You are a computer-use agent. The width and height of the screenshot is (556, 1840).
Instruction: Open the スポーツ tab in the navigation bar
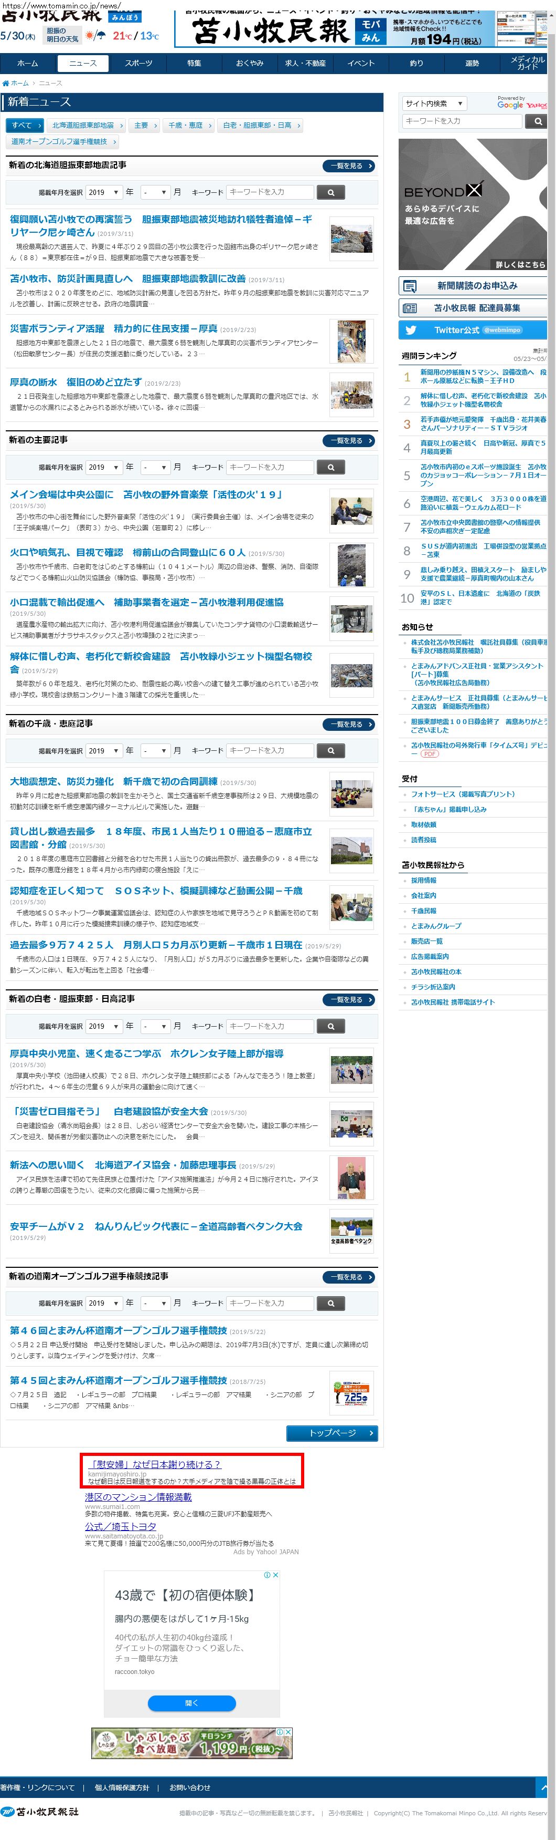pos(138,63)
